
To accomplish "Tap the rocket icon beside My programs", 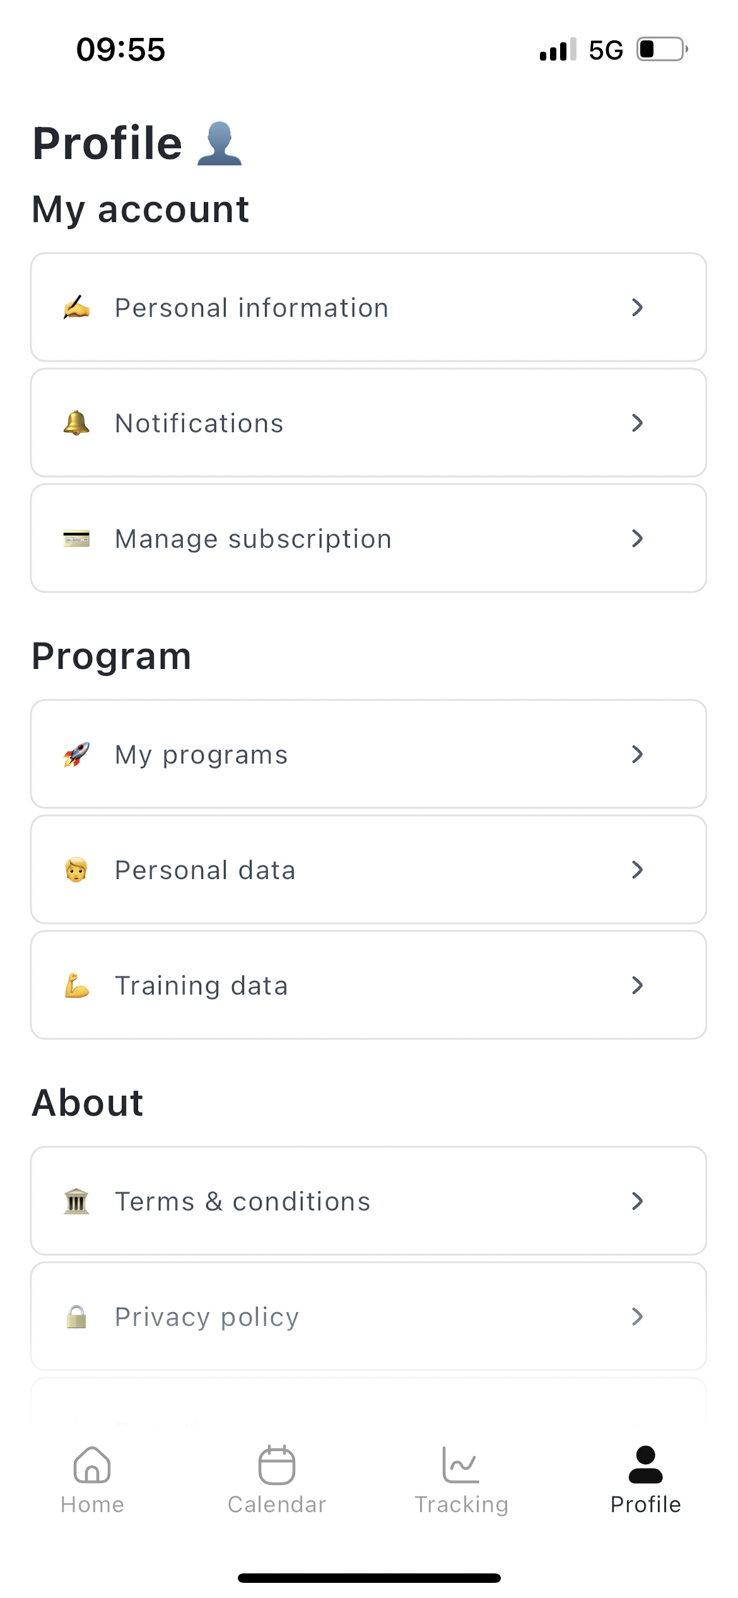I will 76,754.
